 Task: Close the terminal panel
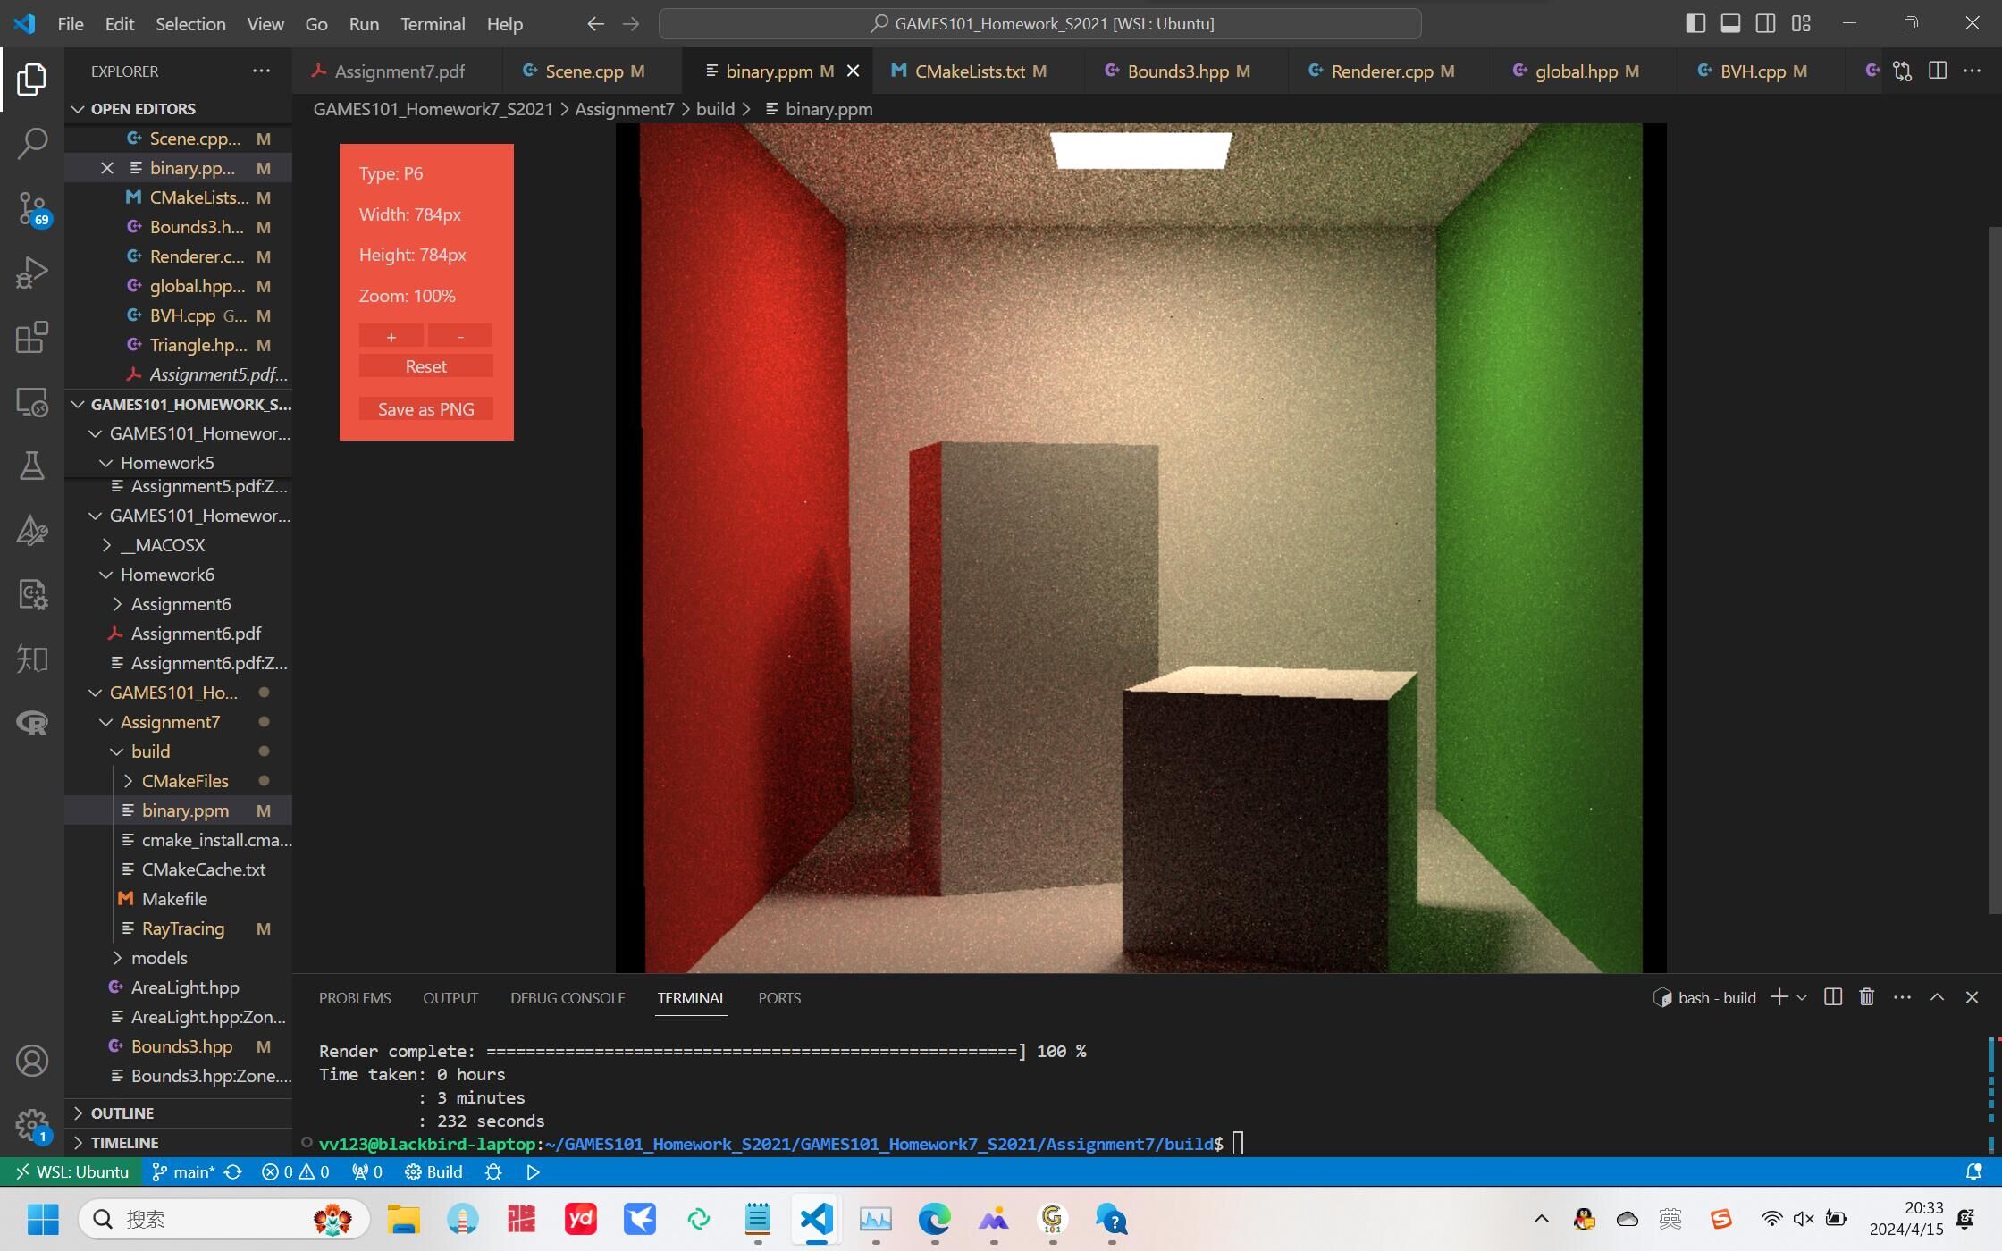click(1972, 997)
